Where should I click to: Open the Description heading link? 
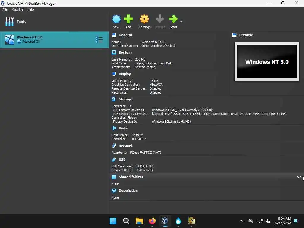pyautogui.click(x=128, y=191)
